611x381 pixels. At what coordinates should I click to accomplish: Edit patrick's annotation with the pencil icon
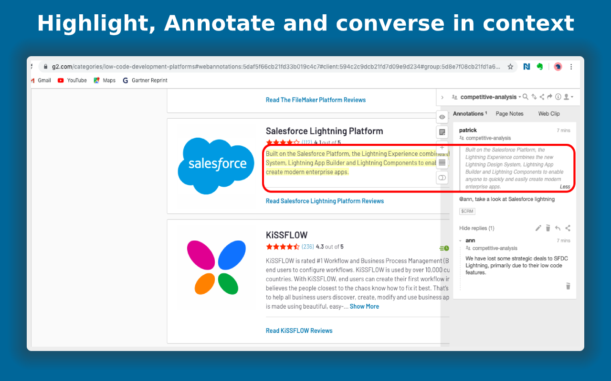click(x=538, y=228)
